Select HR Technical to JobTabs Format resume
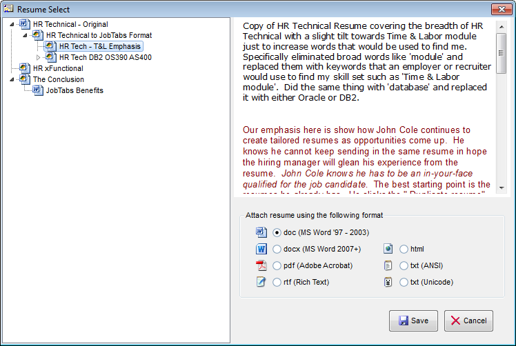The image size is (516, 346). point(99,35)
